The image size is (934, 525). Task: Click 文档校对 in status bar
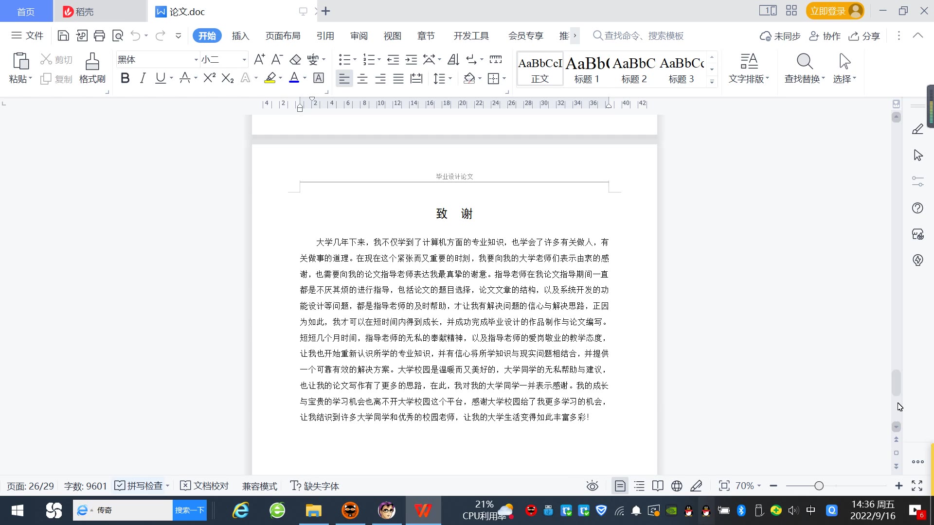point(204,486)
